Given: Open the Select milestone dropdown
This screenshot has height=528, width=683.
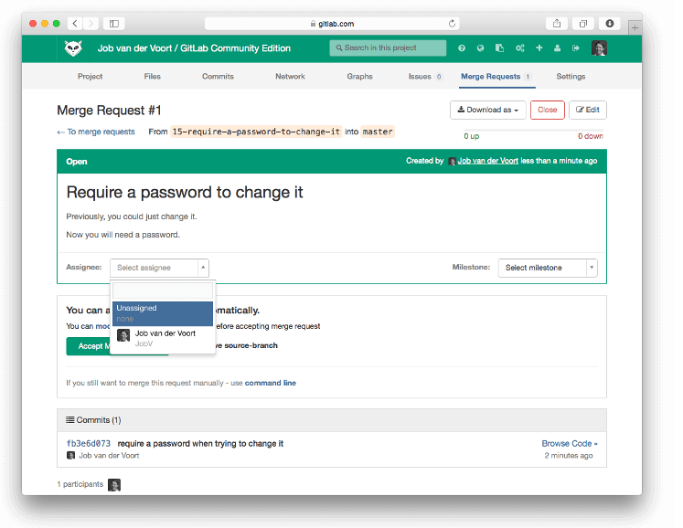Looking at the screenshot, I should coord(547,268).
